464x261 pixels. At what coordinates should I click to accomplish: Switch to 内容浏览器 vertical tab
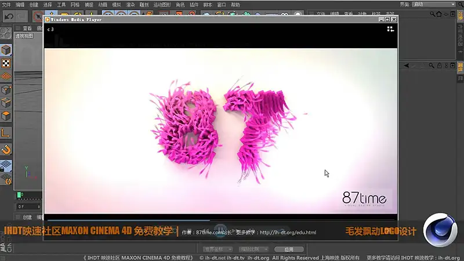coord(461,35)
